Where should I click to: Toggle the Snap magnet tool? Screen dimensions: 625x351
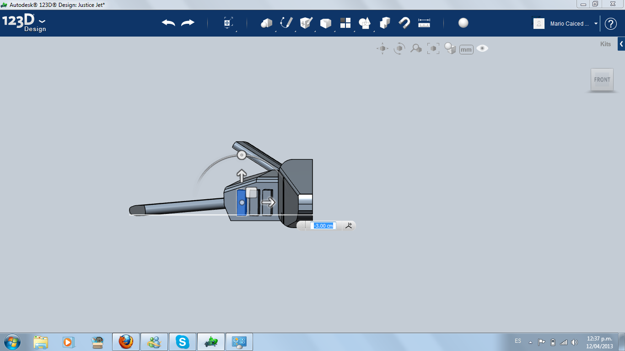coord(404,23)
